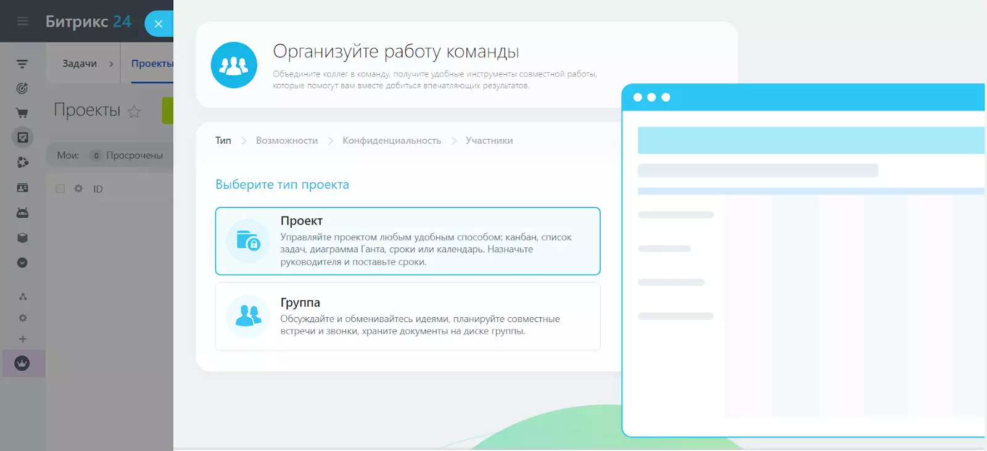Open the crown tariff icon in the sidebar
Image resolution: width=987 pixels, height=451 pixels.
click(22, 363)
